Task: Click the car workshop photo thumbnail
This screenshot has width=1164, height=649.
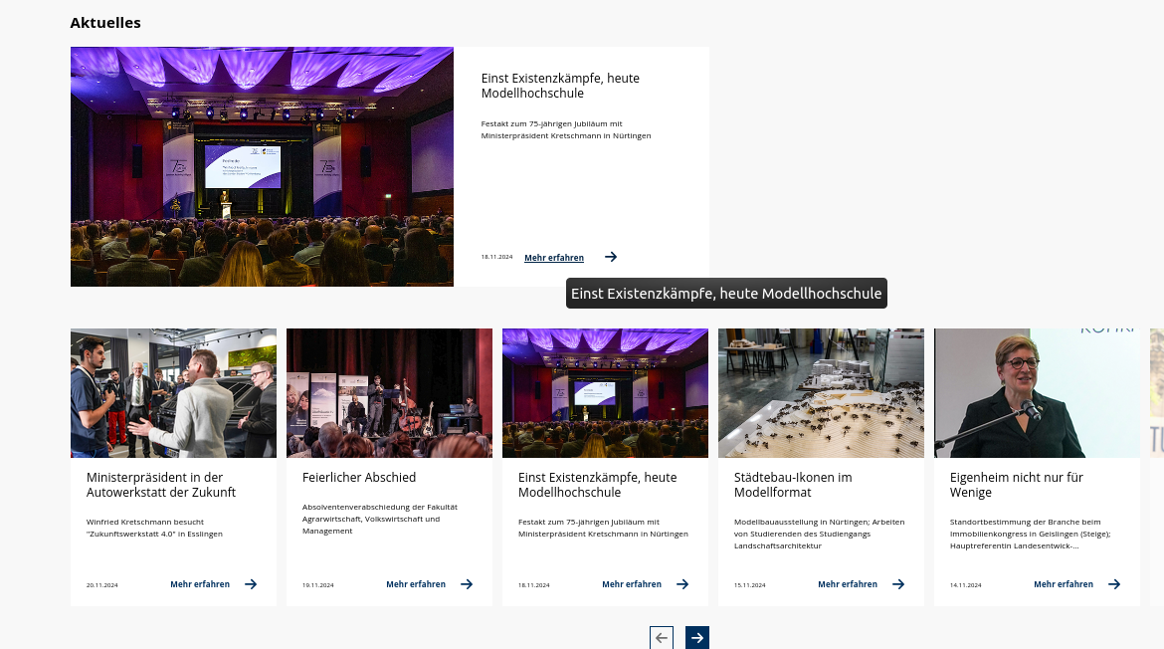Action: click(173, 393)
